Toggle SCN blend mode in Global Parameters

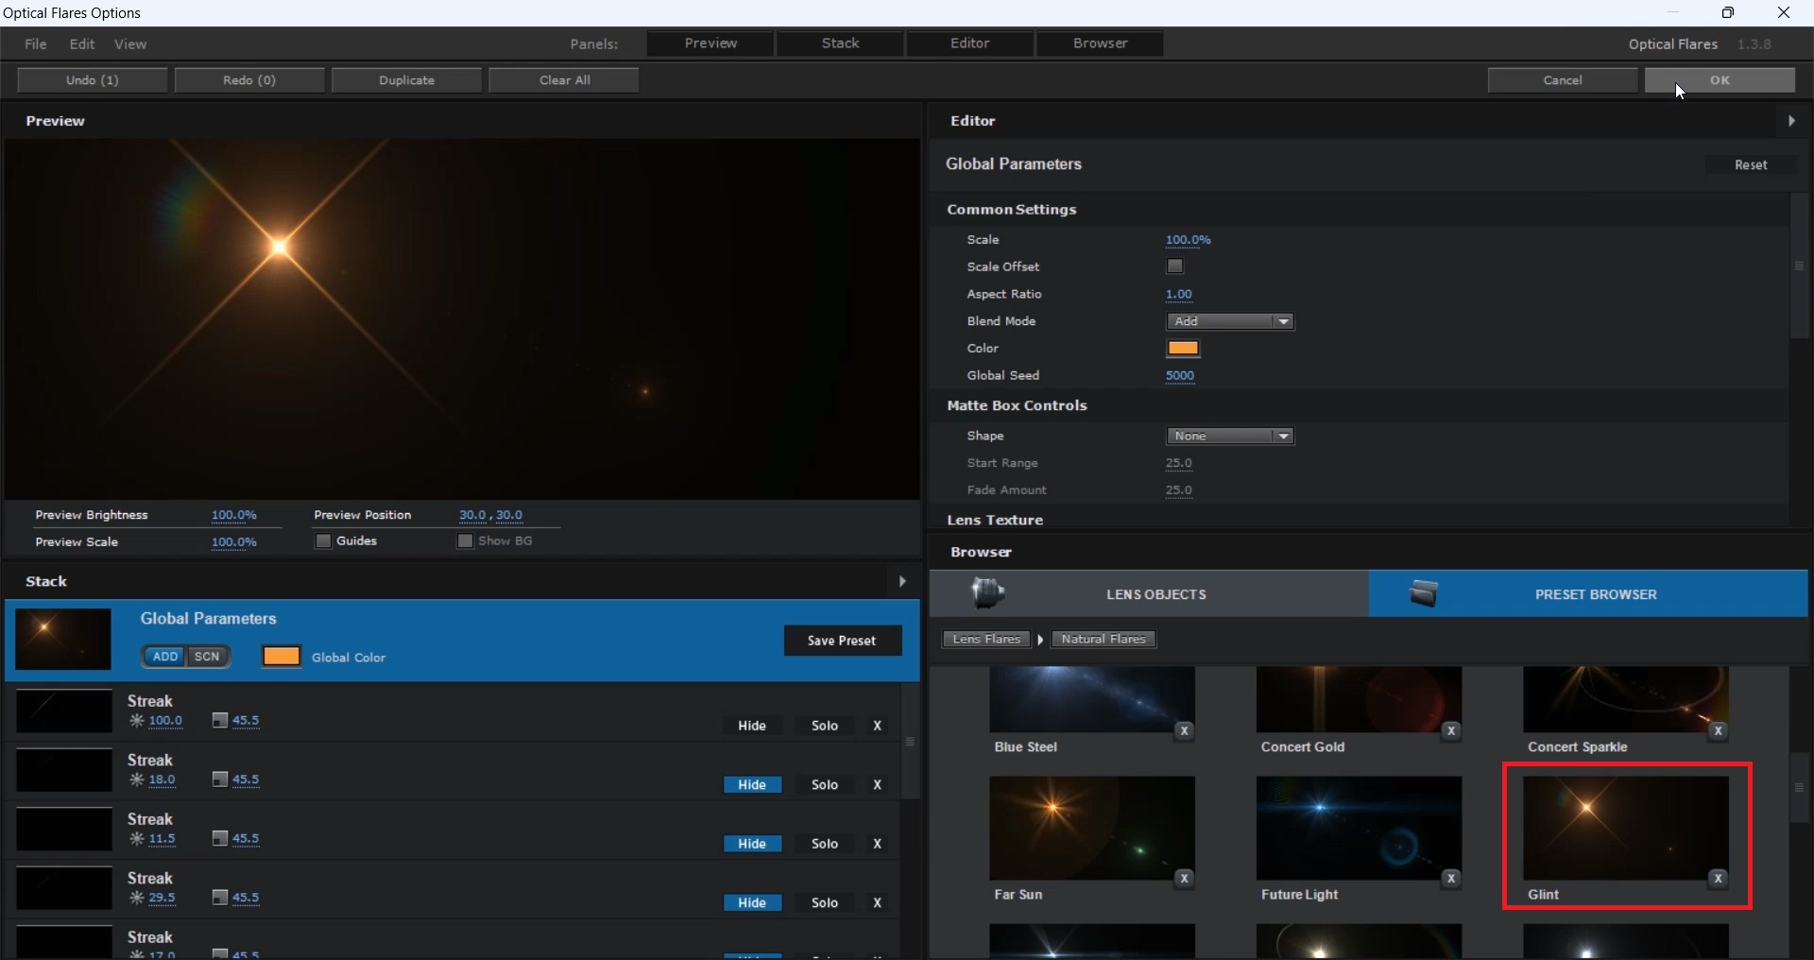[208, 657]
